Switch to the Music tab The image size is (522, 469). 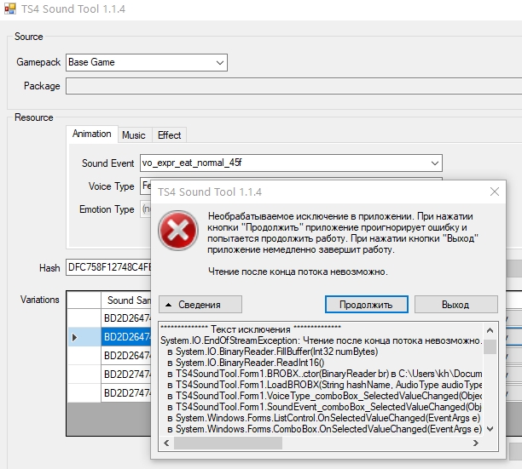pos(134,135)
